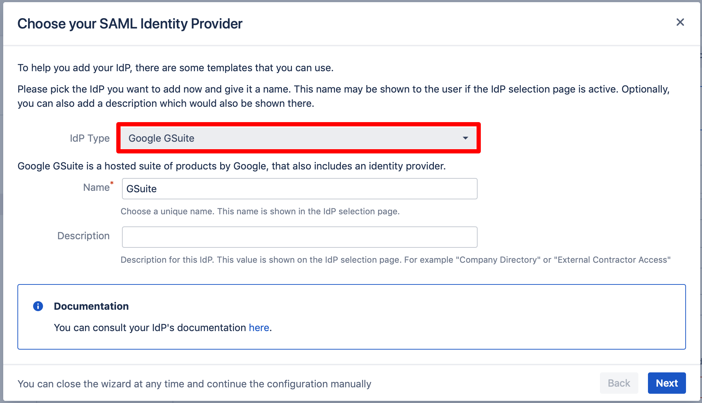Viewport: 702px width, 403px height.
Task: Click the disabled Back button
Action: click(619, 383)
